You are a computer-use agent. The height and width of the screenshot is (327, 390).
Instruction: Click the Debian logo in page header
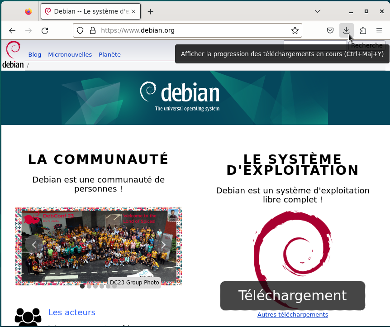[x=13, y=54]
